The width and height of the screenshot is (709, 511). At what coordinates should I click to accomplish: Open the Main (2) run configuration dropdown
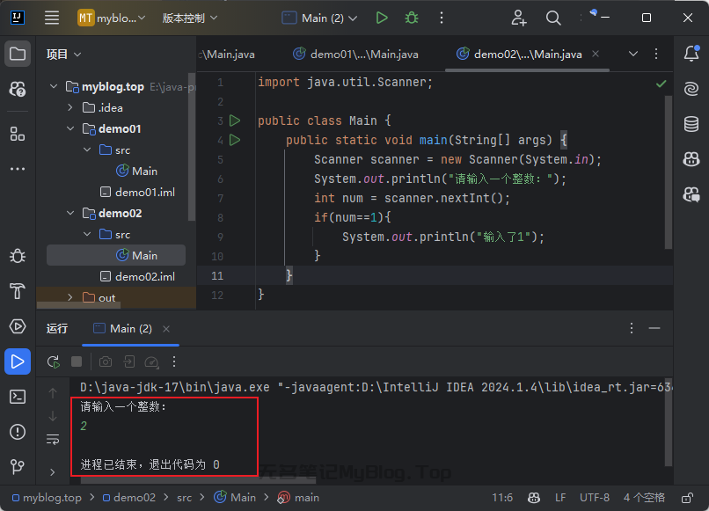319,18
